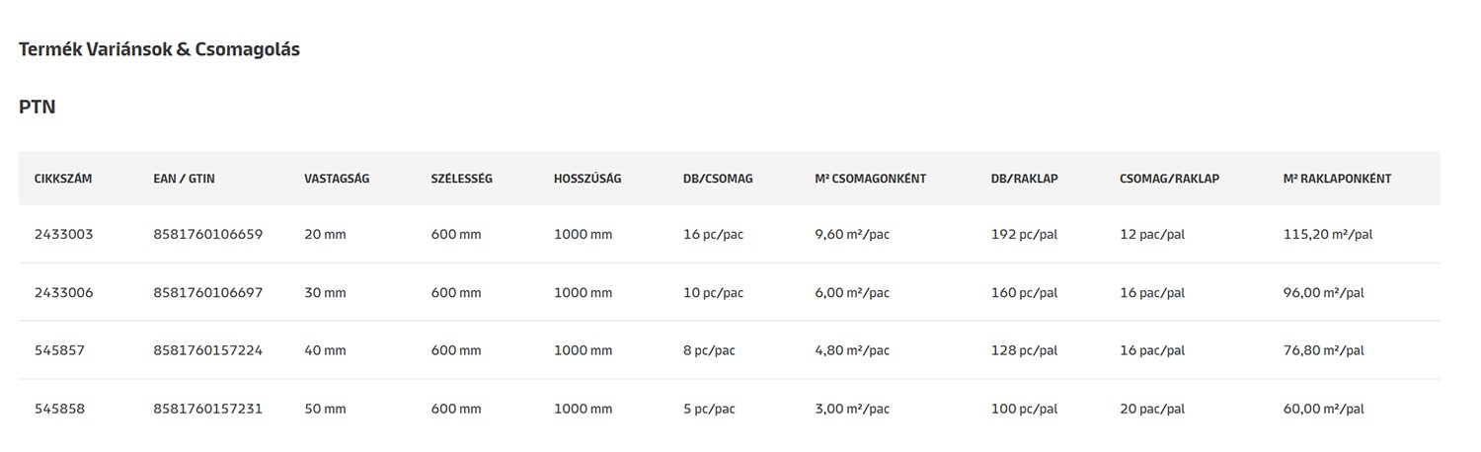Click the M² RAKLAPONKÉNT column header
This screenshot has height=452, width=1481.
(1337, 179)
